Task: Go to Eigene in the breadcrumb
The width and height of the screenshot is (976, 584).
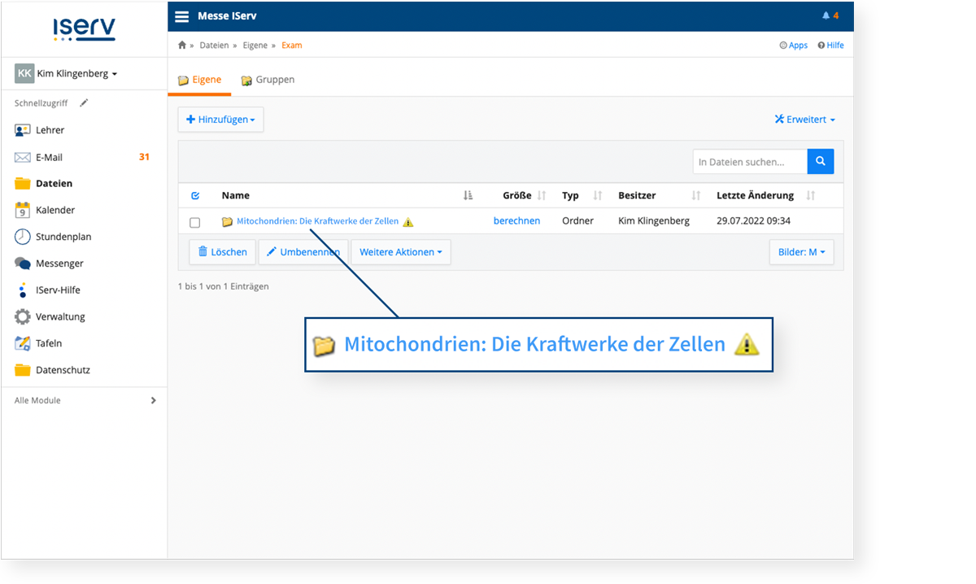Action: (x=255, y=46)
